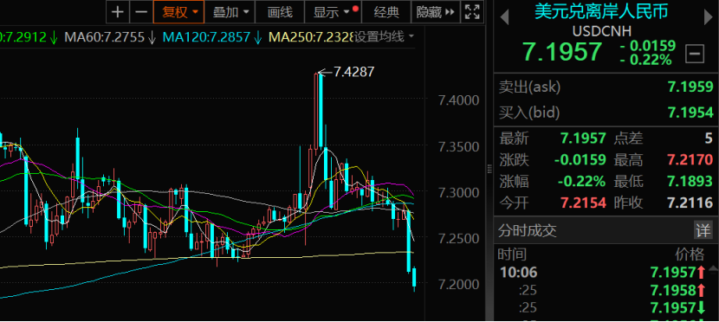Zoom out the chart with minus icon
The image size is (719, 322).
(x=141, y=12)
